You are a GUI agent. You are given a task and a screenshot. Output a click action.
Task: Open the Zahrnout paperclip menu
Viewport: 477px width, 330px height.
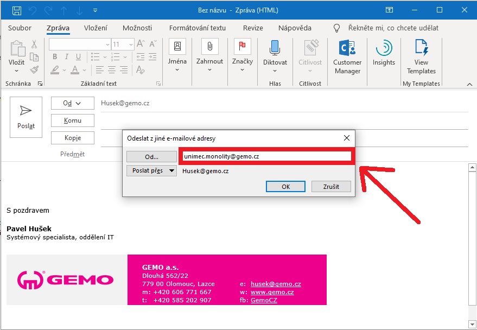[209, 55]
